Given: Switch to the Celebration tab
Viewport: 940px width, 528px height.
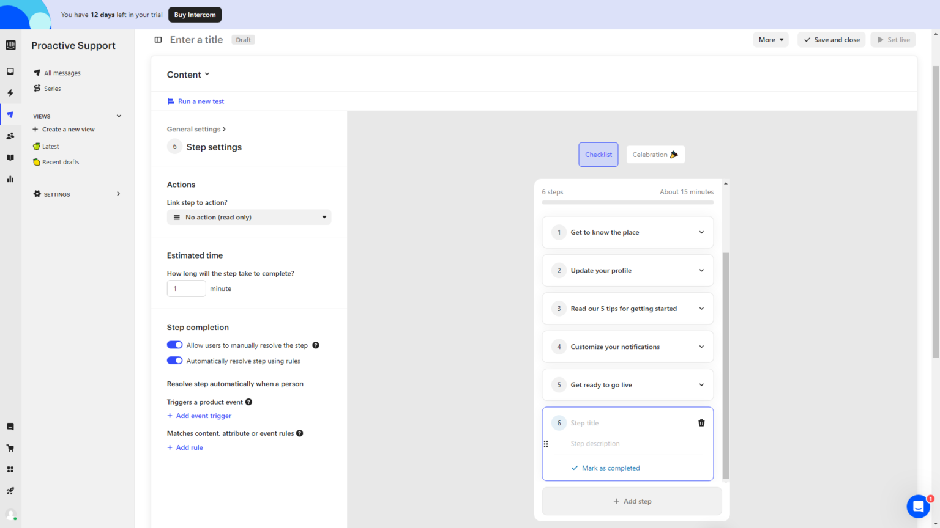Looking at the screenshot, I should click(655, 154).
